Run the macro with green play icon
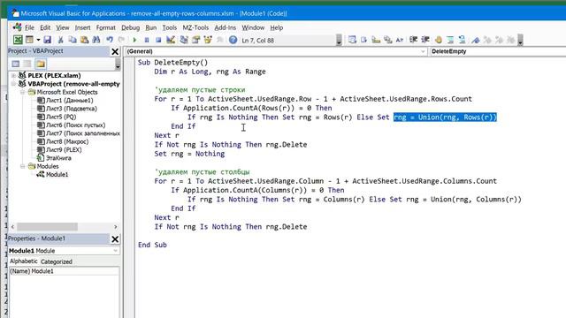This screenshot has height=318, width=566. coord(134,40)
